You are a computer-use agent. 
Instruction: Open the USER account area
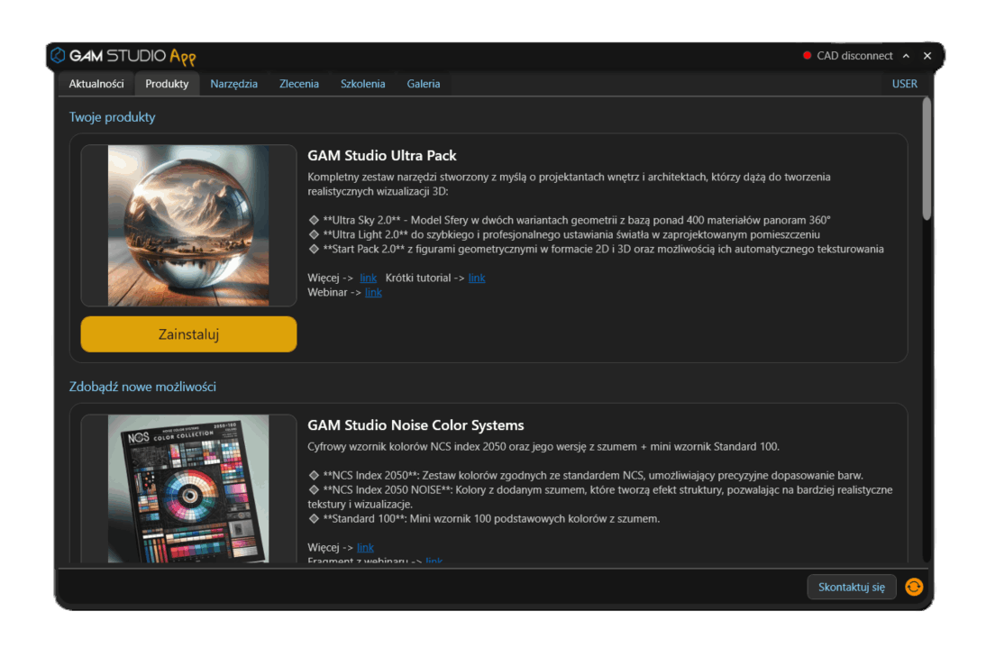904,83
